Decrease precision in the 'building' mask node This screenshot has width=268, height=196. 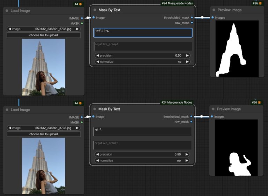[98, 55]
